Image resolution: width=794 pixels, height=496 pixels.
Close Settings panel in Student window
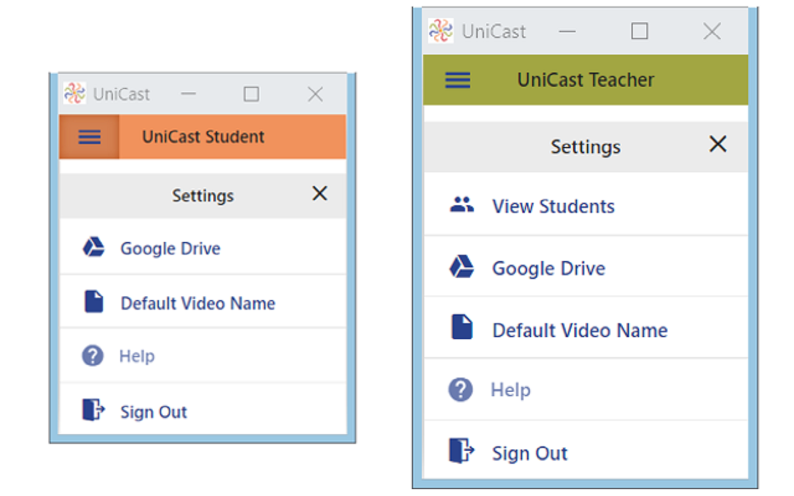point(319,194)
